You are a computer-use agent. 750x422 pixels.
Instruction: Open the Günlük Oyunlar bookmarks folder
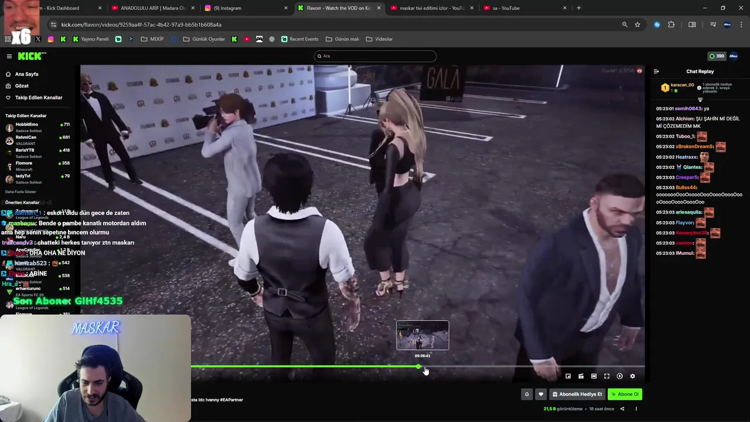pos(204,39)
